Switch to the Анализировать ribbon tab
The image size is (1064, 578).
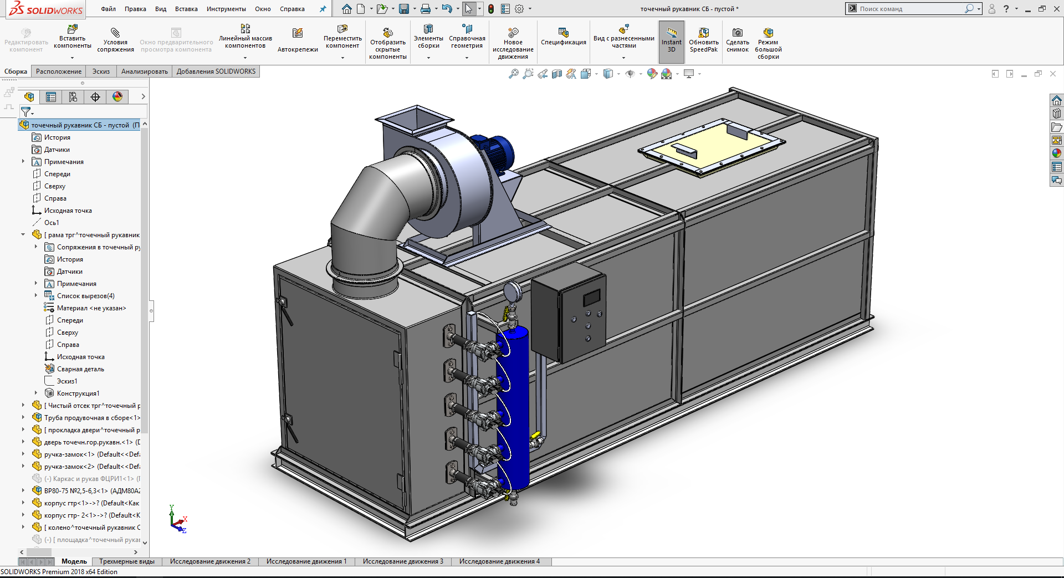[x=144, y=71]
